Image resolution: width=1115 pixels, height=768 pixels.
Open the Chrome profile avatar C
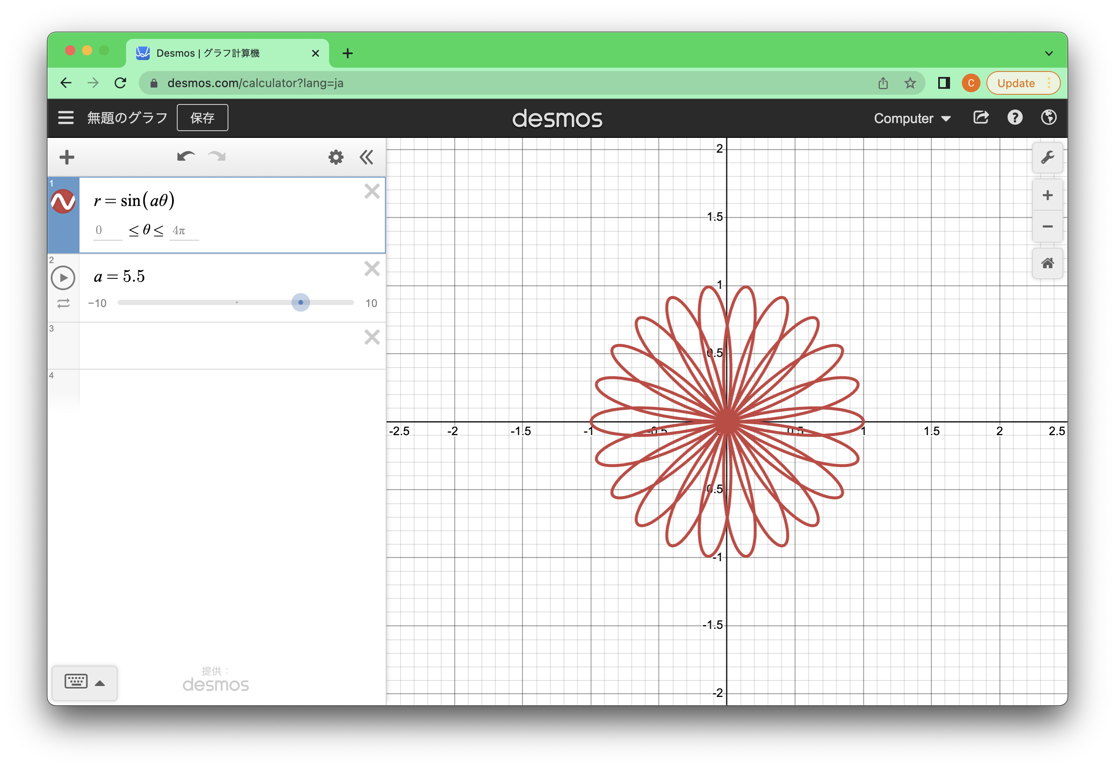coord(971,83)
